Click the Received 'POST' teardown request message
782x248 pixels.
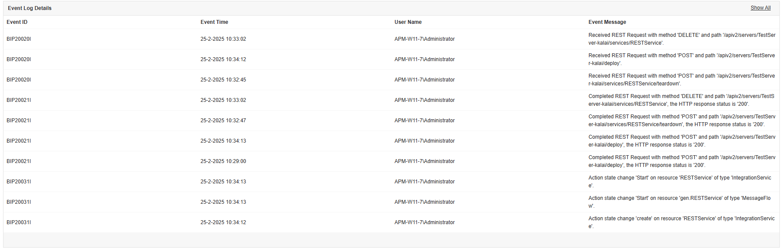(x=681, y=80)
